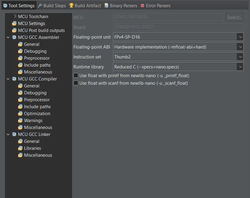This screenshot has width=250, height=198.
Task: Select MCU Toolchain label in tree
Action: (x=33, y=17)
